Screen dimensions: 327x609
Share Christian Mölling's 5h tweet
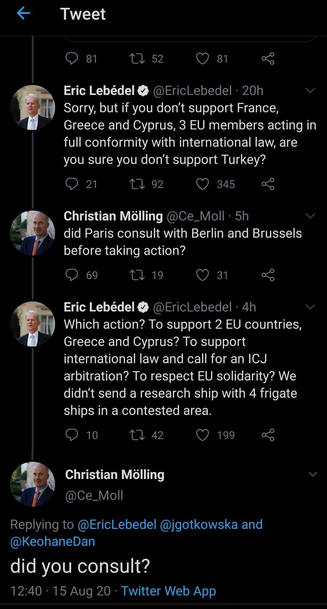[x=268, y=275]
